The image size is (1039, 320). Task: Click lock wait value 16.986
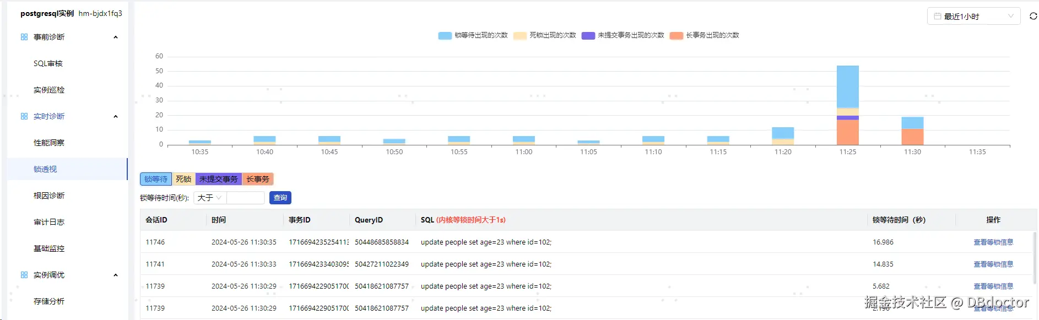tap(883, 242)
